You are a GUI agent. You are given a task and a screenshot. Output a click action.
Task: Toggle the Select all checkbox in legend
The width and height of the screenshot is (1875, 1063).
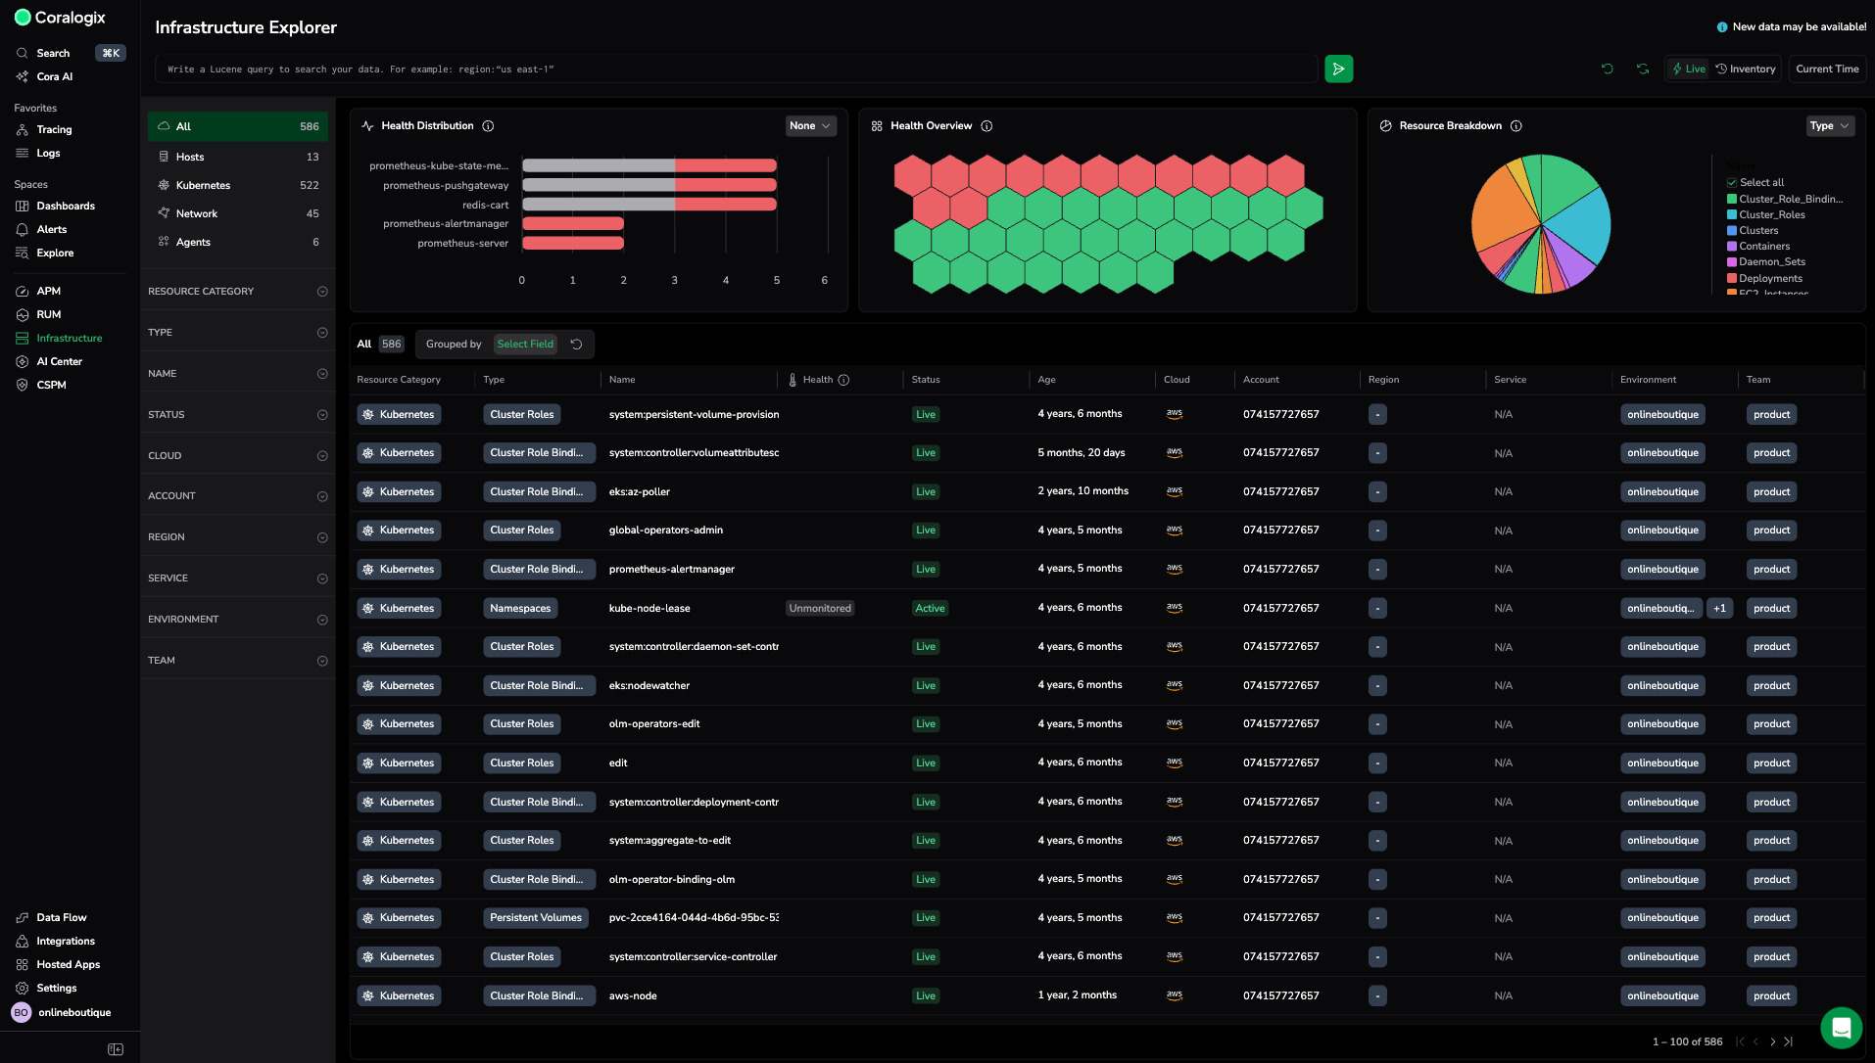1732,183
